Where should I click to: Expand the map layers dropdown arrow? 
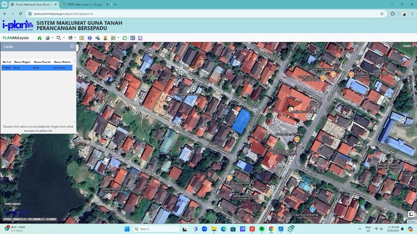pyautogui.click(x=53, y=38)
